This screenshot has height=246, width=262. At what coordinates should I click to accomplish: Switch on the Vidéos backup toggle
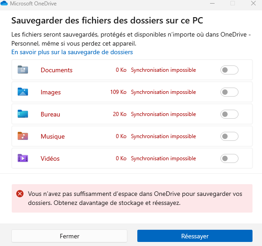229,158
